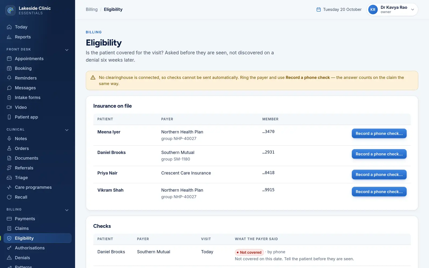Viewport: 429px width, 268px height.
Task: Click the Not covered status badge
Action: point(249,252)
